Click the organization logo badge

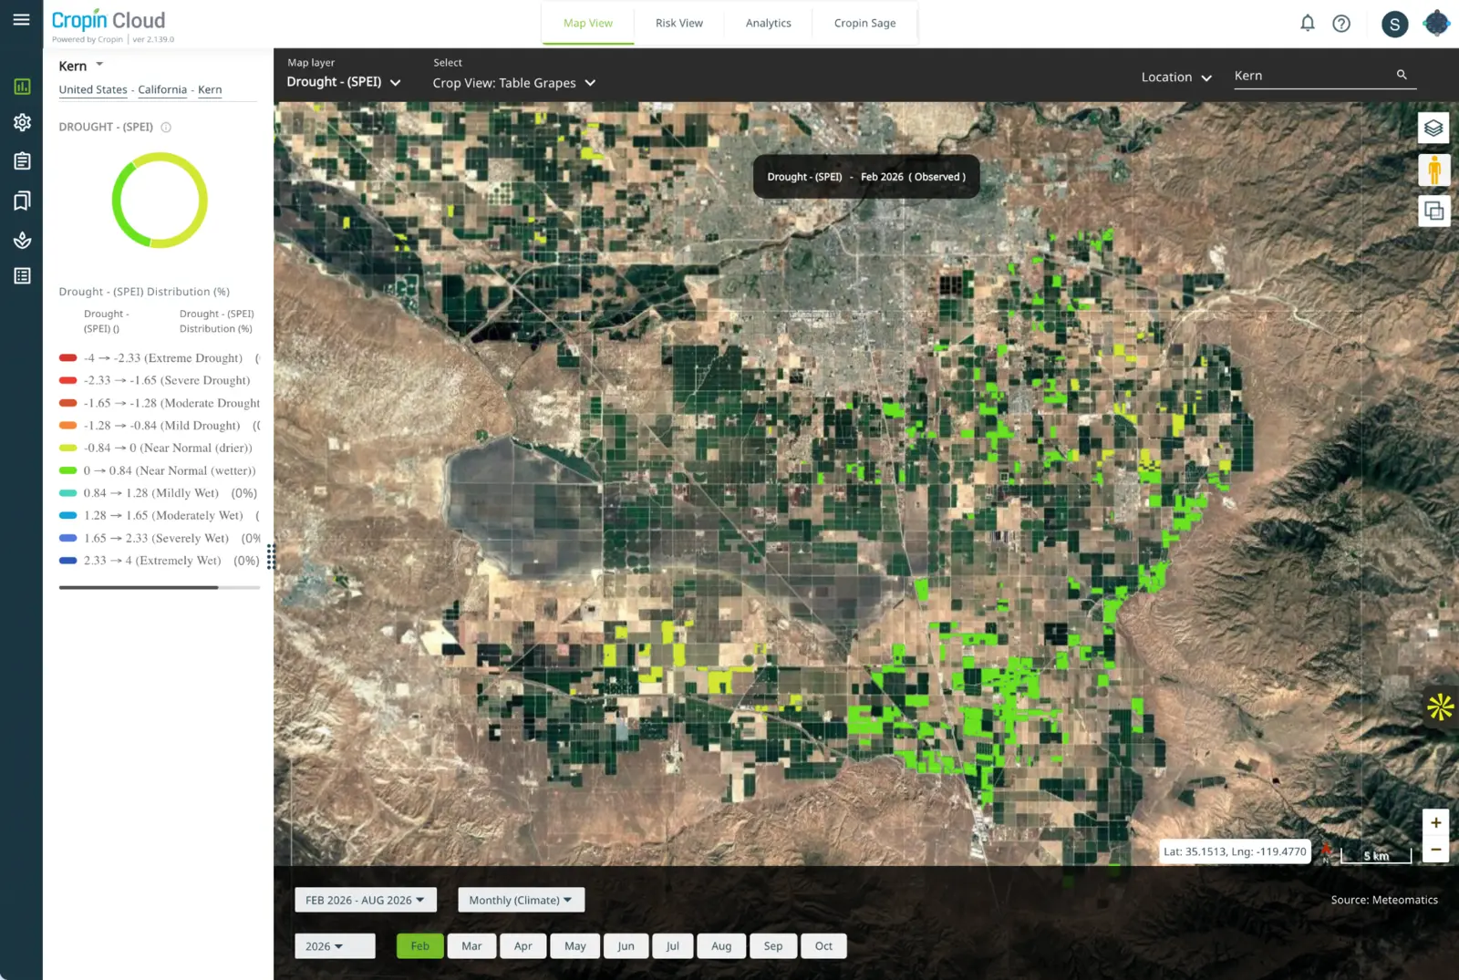(1436, 23)
